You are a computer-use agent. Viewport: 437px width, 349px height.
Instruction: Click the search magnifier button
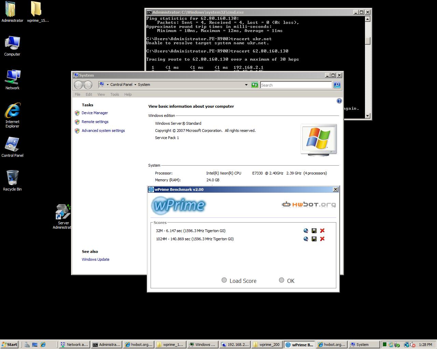(x=337, y=85)
